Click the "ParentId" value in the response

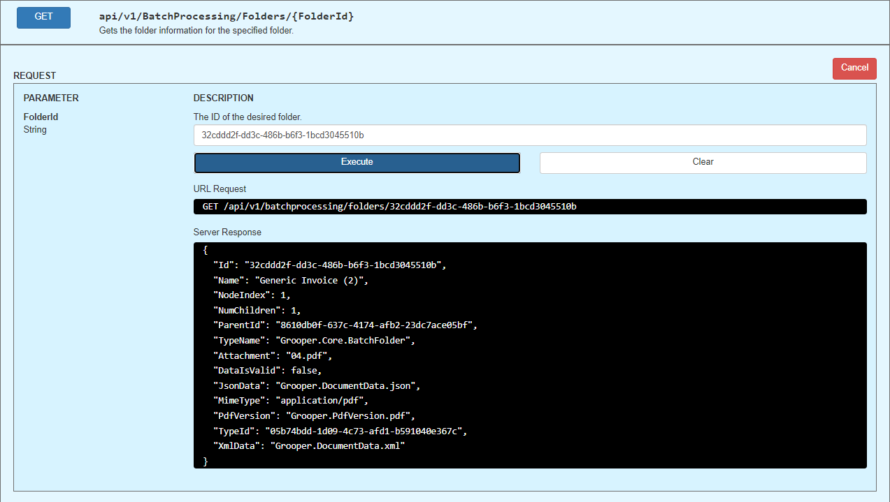[x=375, y=325]
